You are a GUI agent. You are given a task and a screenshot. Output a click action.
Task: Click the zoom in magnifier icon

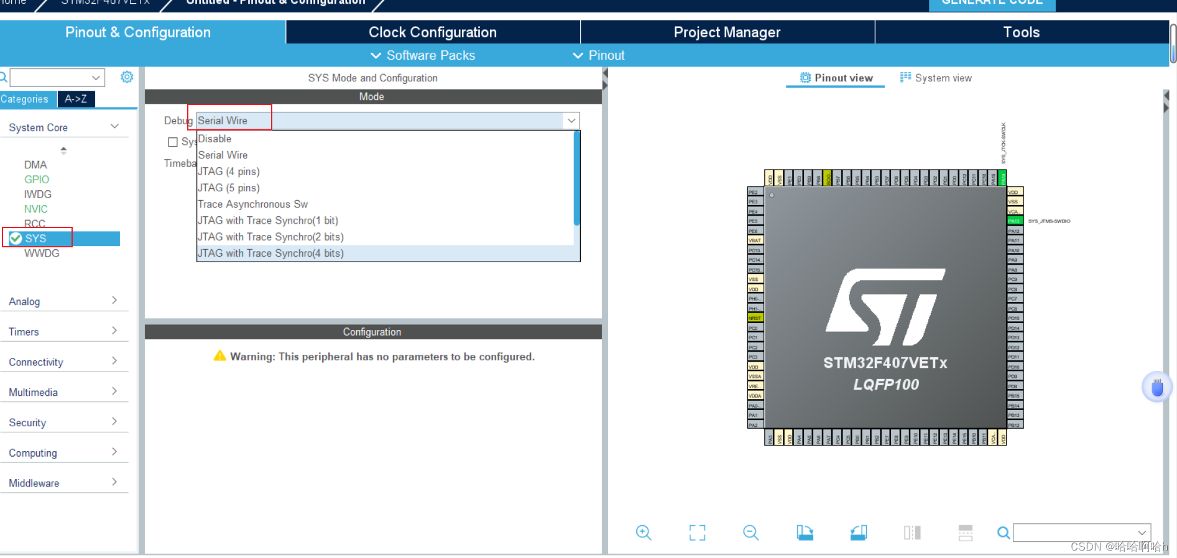point(643,533)
